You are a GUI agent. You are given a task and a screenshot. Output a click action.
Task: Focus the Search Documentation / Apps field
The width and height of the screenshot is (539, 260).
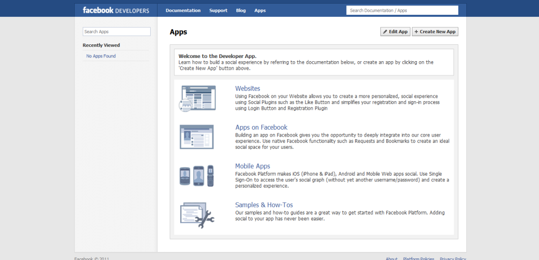402,10
